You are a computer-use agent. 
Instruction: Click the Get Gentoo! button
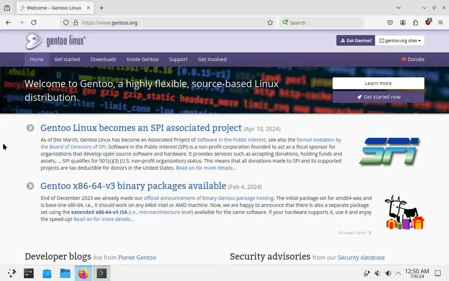tap(356, 40)
